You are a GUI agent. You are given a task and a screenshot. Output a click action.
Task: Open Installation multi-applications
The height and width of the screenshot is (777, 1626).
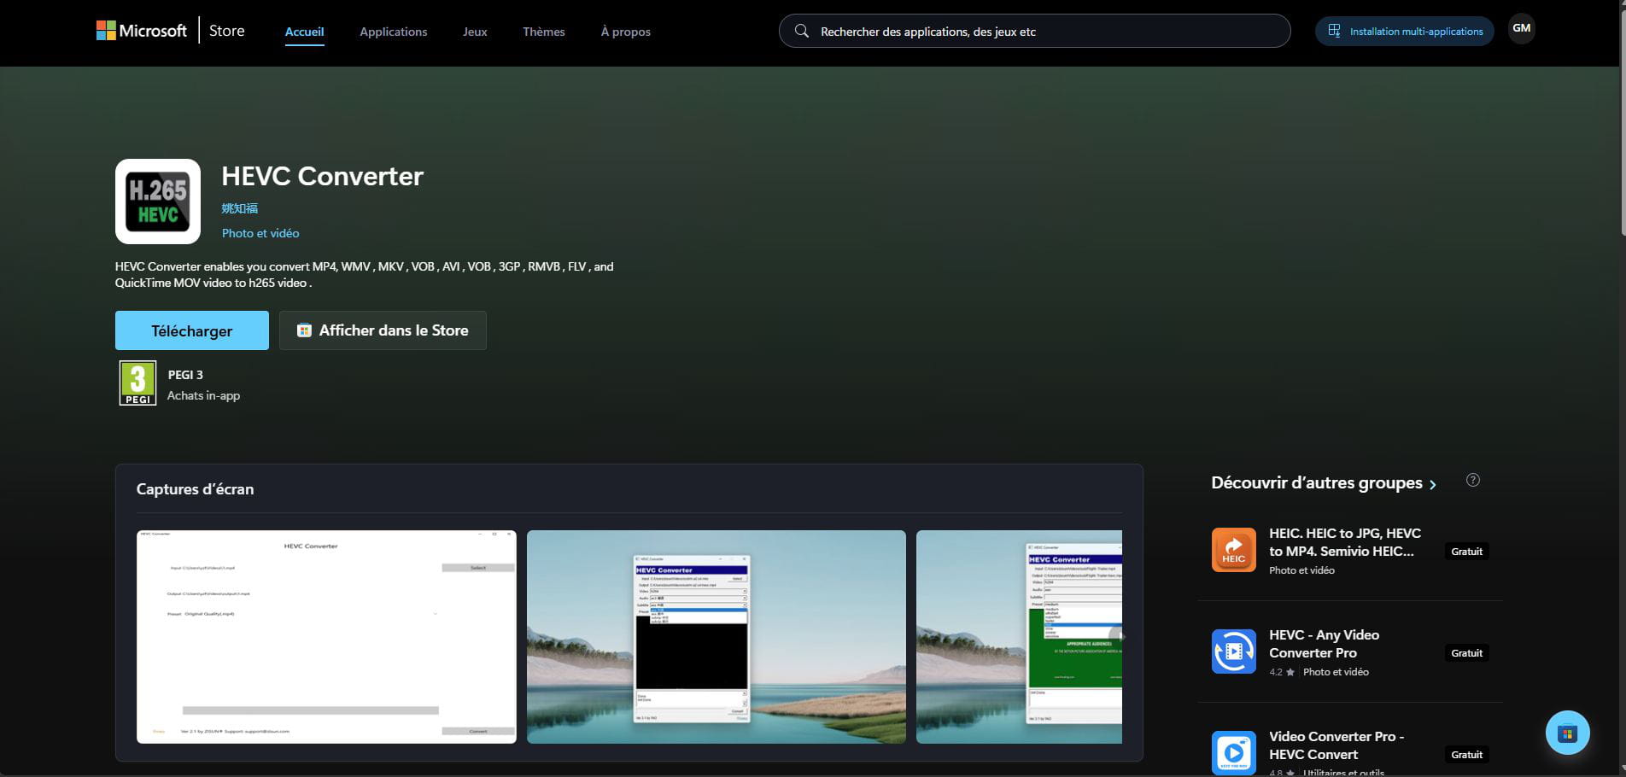click(1405, 32)
